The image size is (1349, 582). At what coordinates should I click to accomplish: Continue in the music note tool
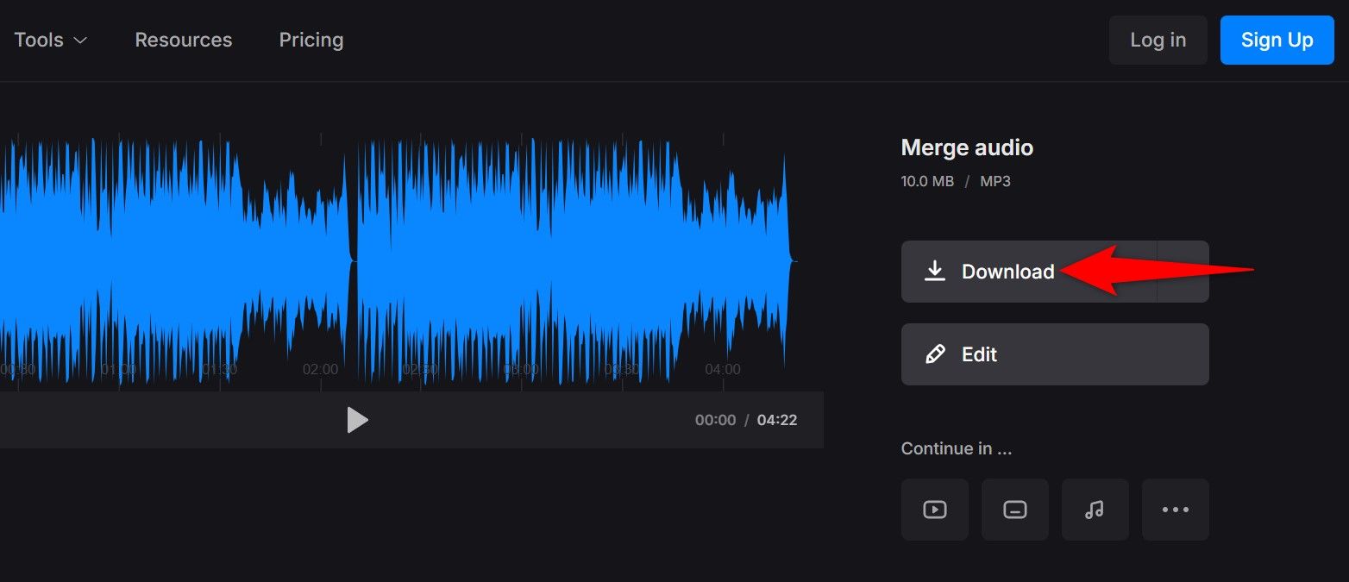(1095, 510)
